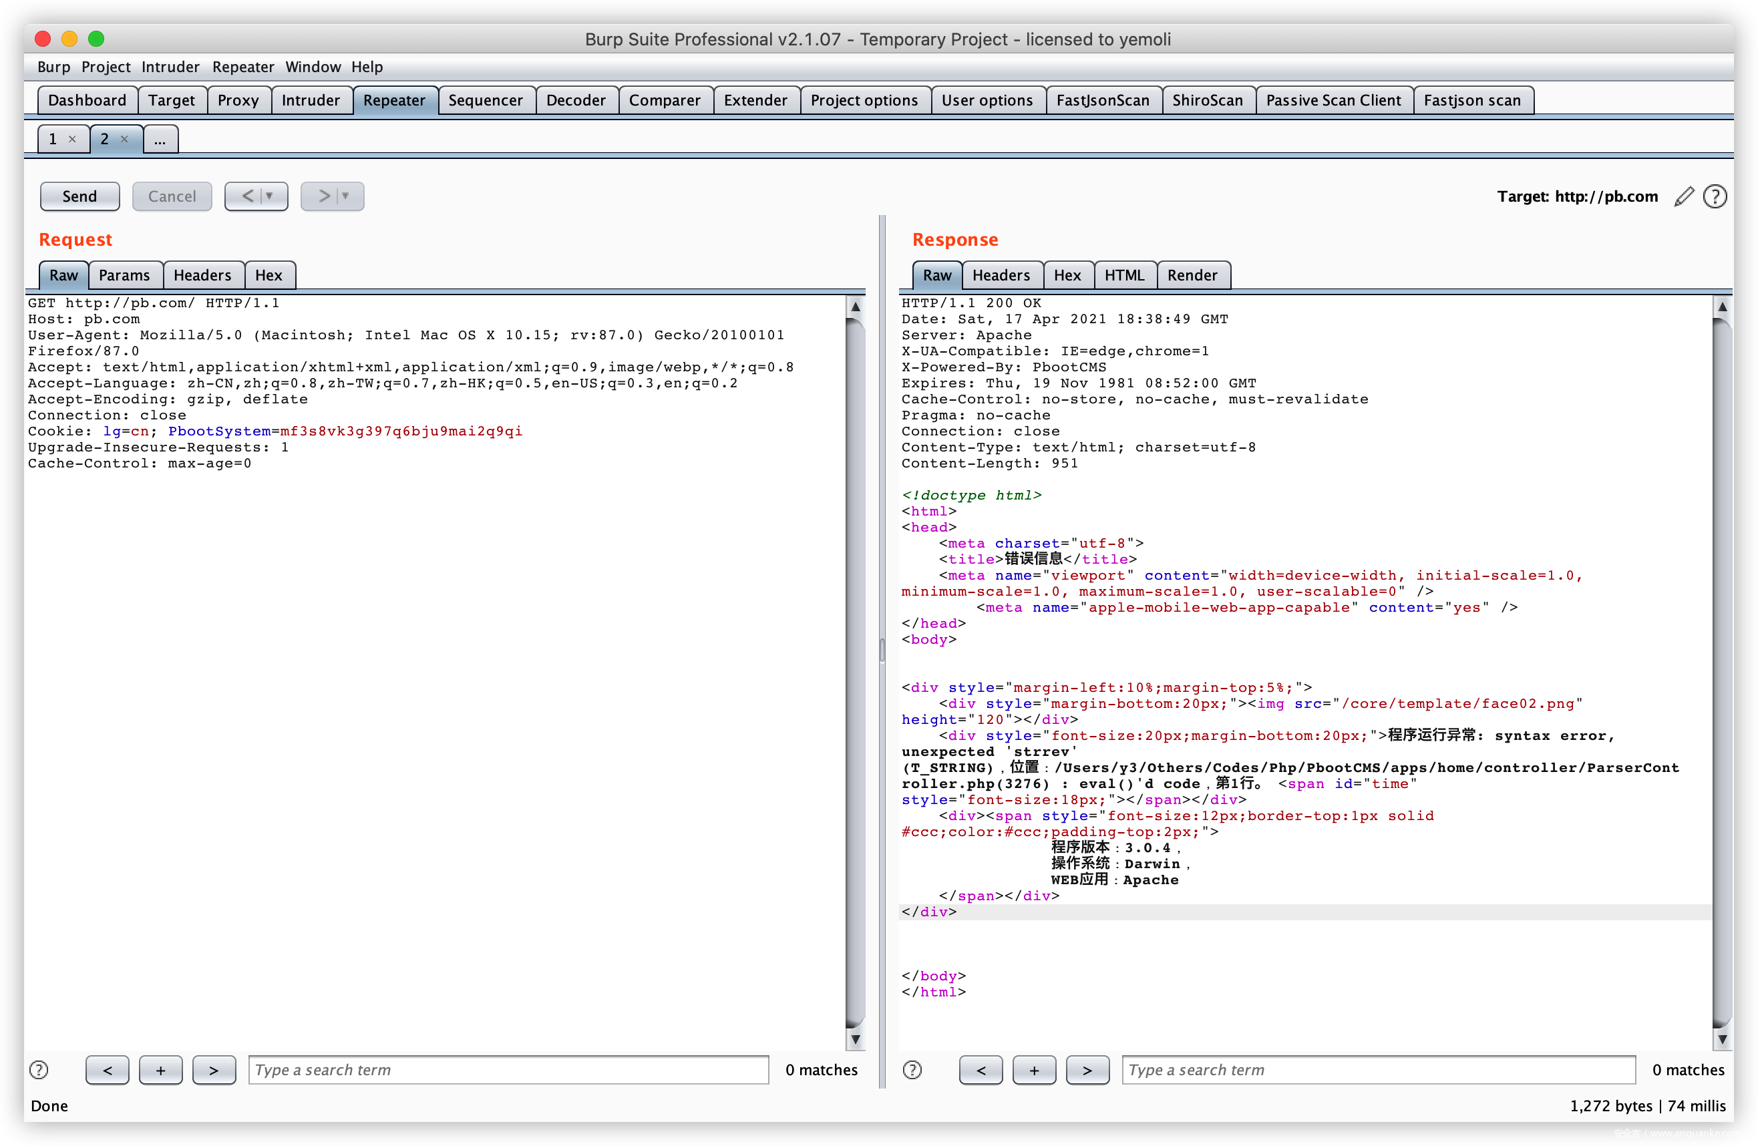Viewport: 1758px width, 1146px height.
Task: Open the Render tab in Response
Action: (x=1192, y=275)
